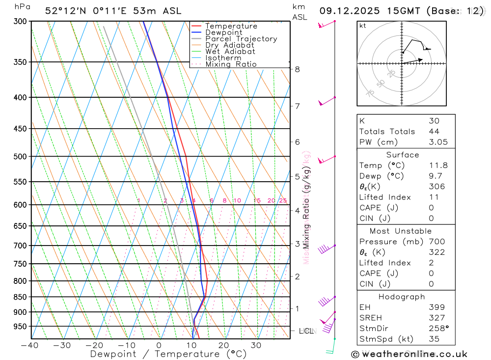Click the 500 pressure level label

pyautogui.click(x=20, y=156)
